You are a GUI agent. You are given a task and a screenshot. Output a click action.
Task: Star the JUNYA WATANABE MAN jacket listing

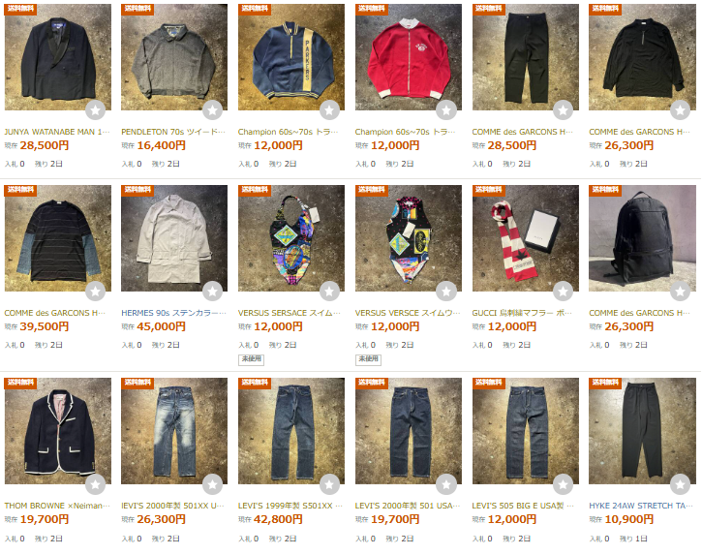pyautogui.click(x=95, y=109)
